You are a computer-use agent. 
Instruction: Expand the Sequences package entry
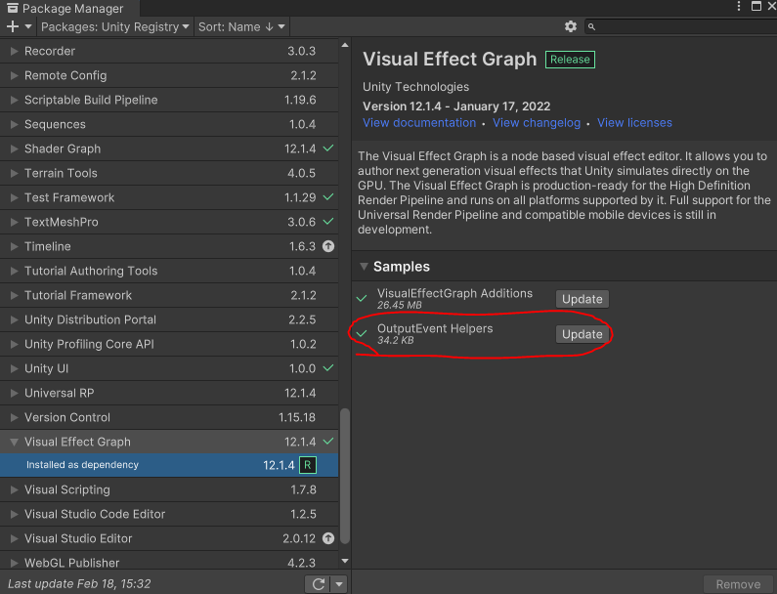14,124
